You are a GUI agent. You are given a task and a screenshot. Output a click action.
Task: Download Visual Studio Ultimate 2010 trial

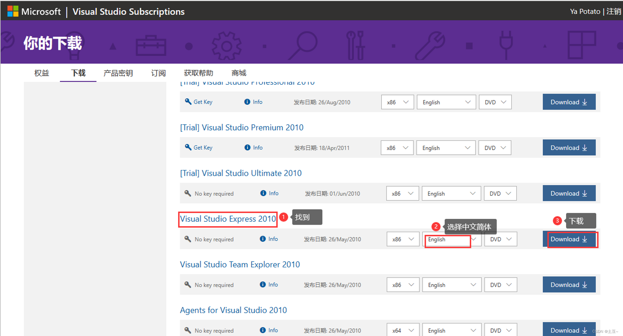click(x=569, y=193)
